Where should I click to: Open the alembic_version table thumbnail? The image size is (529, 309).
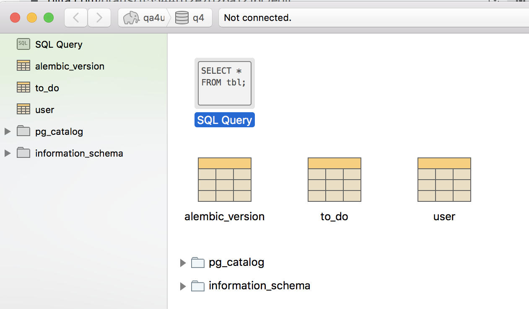click(224, 179)
